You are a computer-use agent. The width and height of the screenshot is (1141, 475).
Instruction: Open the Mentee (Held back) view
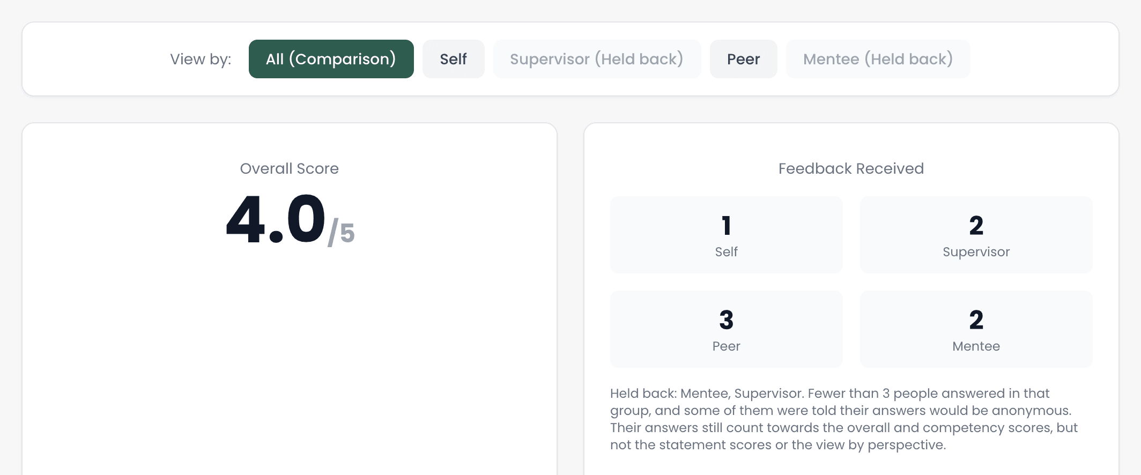coord(878,59)
